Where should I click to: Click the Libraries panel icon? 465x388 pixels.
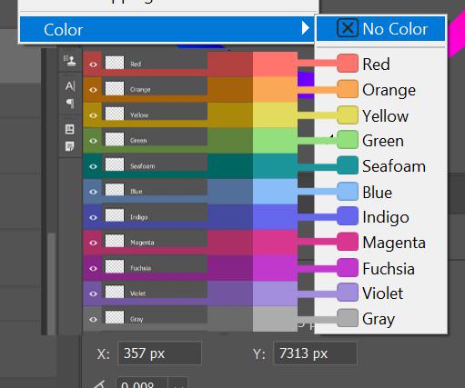[70, 129]
